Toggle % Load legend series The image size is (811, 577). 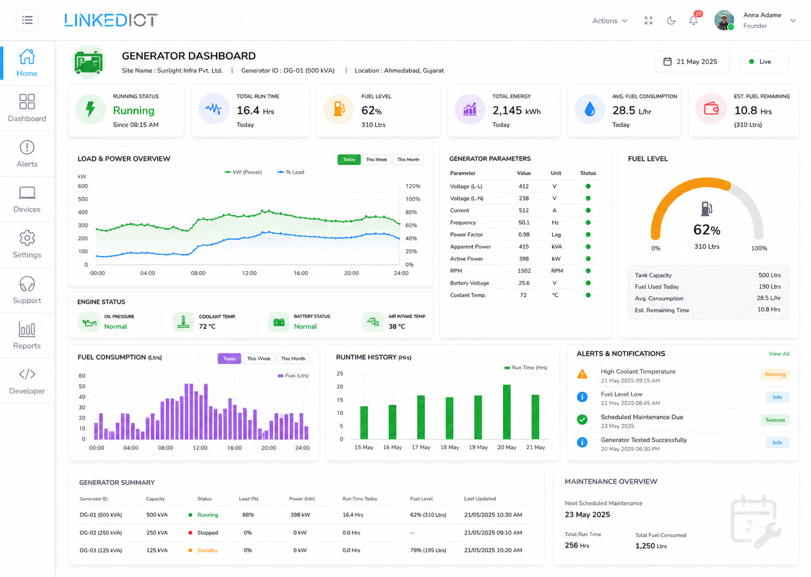tap(291, 172)
